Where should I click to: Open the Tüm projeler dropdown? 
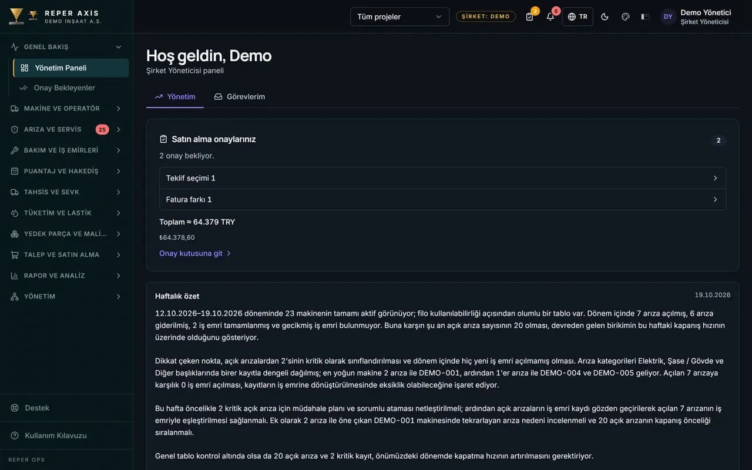[399, 16]
